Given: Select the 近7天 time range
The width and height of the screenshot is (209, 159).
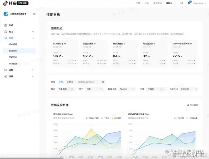Looking at the screenshot, I should click(61, 82).
